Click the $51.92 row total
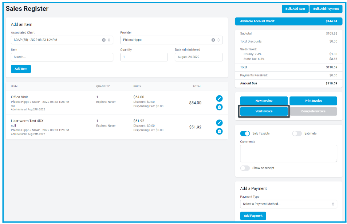 pos(195,127)
